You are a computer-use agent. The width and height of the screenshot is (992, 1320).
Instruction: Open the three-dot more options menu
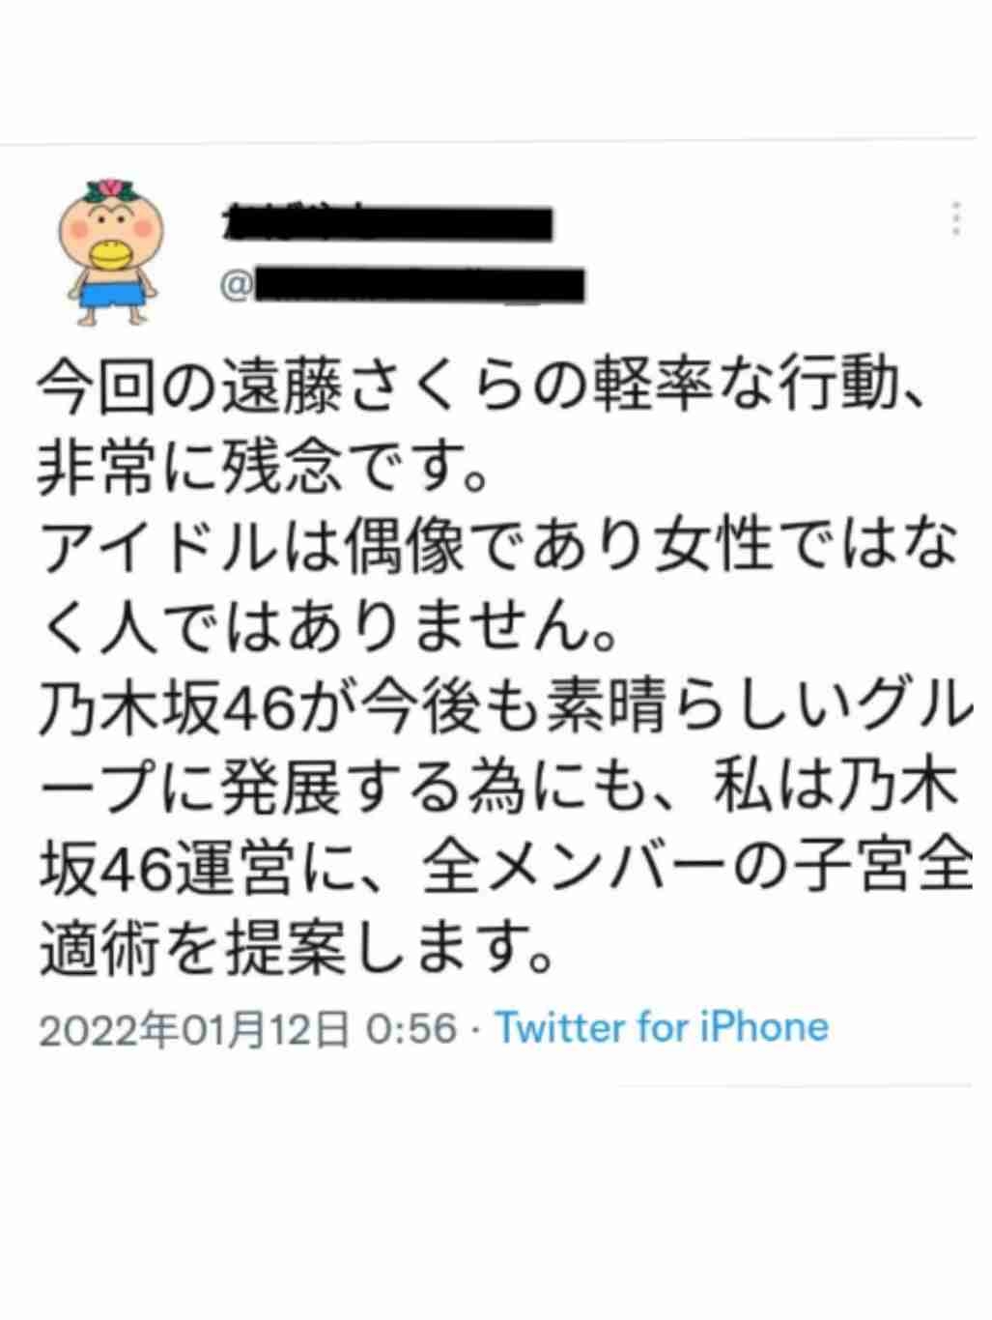pos(956,218)
